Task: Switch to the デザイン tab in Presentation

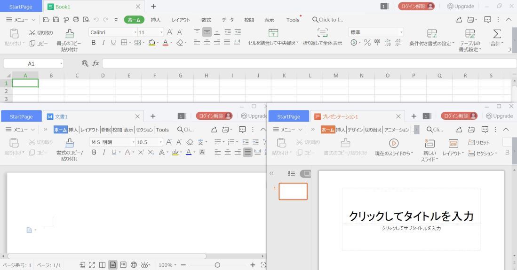Action: coord(355,130)
